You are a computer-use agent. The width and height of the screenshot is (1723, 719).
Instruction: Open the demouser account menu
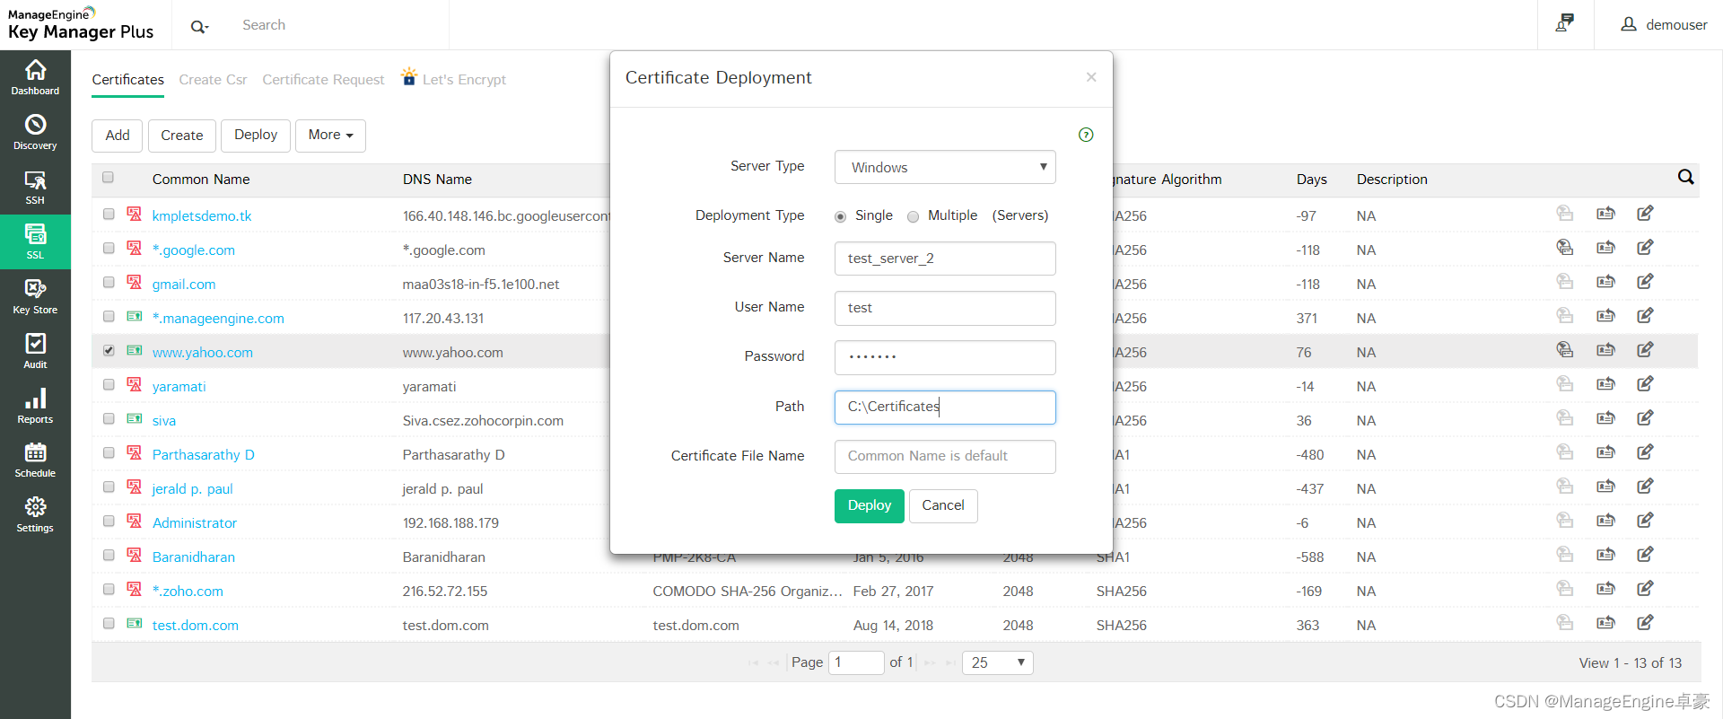pyautogui.click(x=1664, y=25)
